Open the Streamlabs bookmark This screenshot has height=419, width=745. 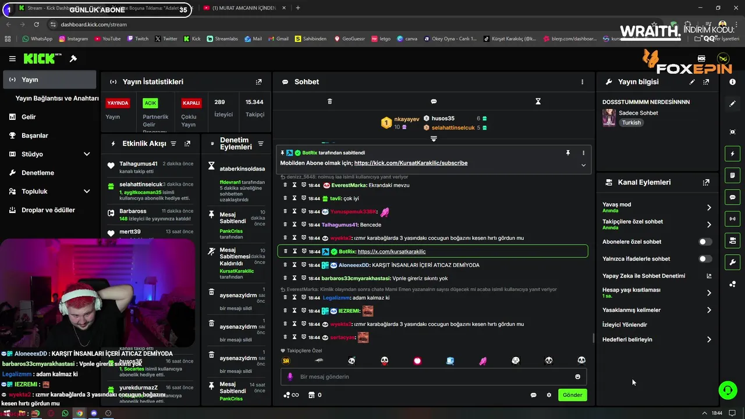click(x=222, y=39)
